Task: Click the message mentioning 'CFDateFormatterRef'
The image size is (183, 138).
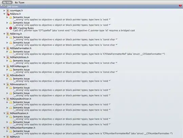Action: pyautogui.click(x=89, y=54)
